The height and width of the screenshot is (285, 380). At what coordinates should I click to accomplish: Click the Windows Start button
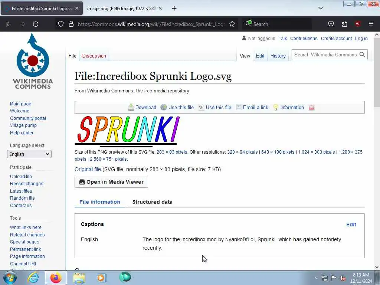point(10,278)
